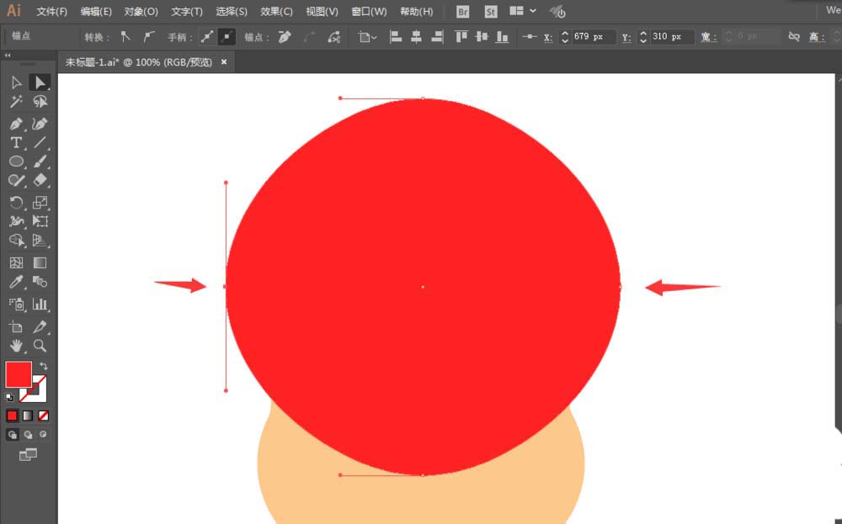Click the Y value stepper arrows

click(x=643, y=36)
